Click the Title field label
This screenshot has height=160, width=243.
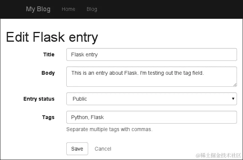pos(49,54)
